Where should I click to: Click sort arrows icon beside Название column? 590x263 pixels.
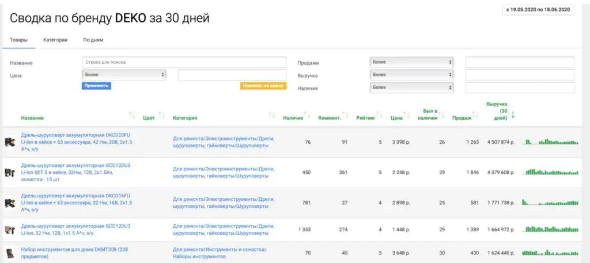pos(133,116)
